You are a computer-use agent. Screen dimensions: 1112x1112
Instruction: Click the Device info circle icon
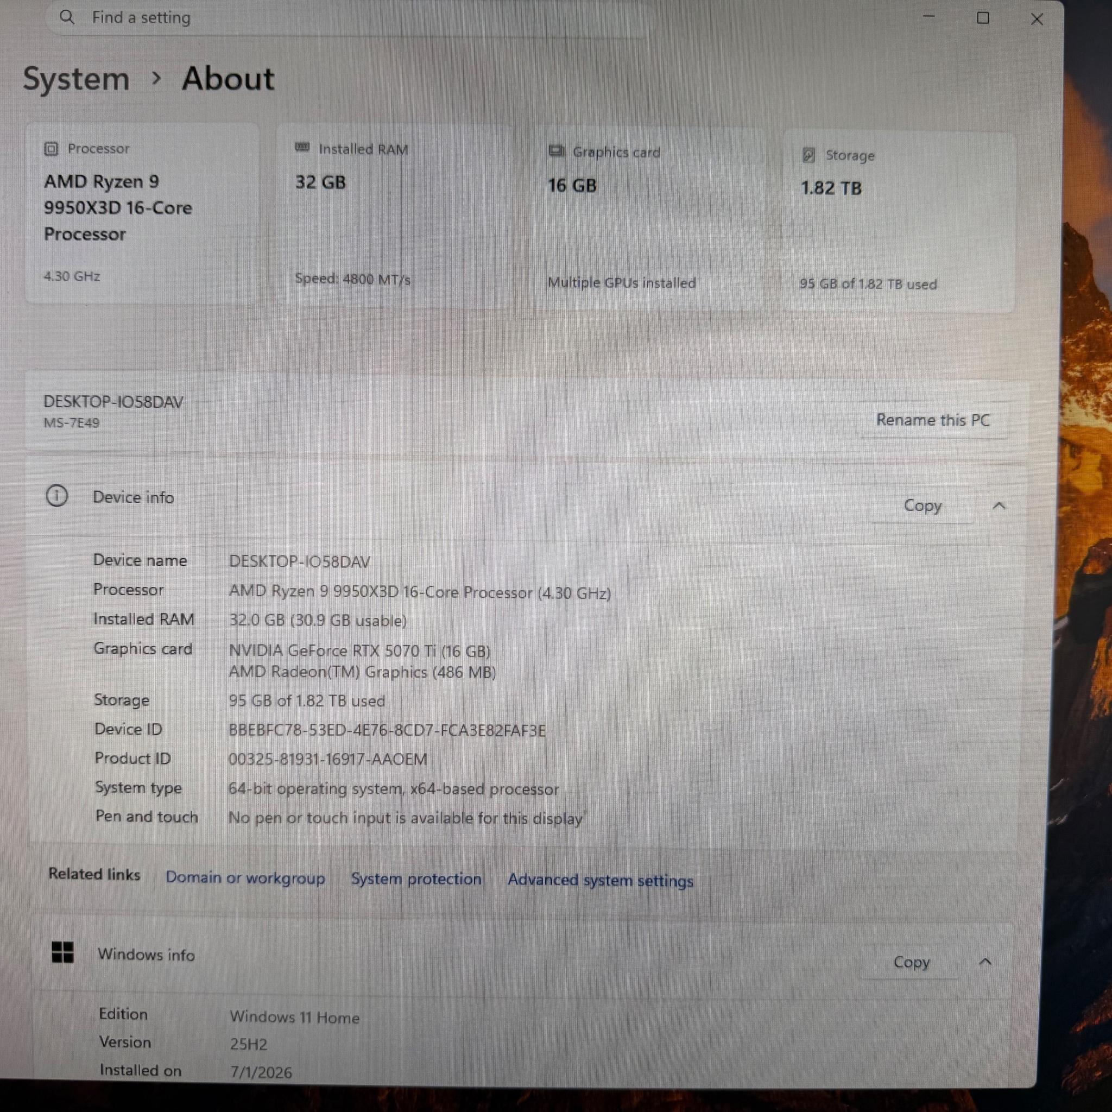pyautogui.click(x=56, y=496)
